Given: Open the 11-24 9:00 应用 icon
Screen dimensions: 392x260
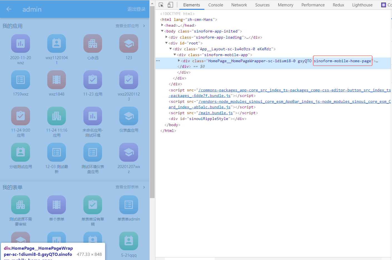Looking at the screenshot, I should 21,116.
